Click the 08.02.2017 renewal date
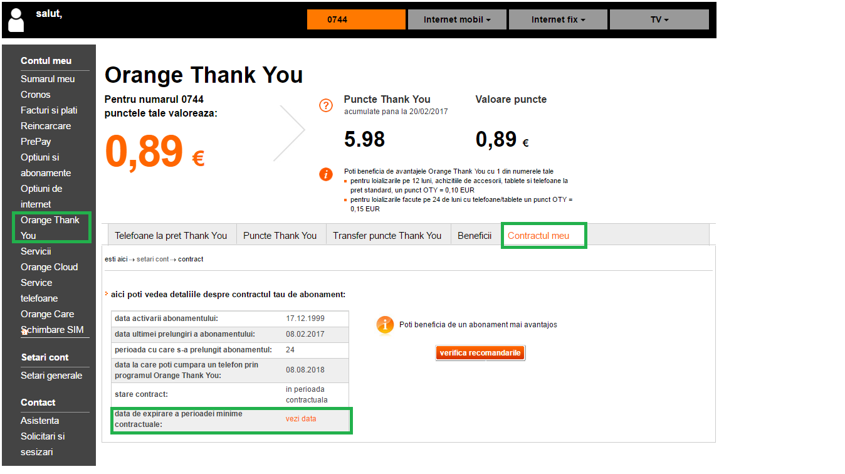The height and width of the screenshot is (474, 845). pos(305,334)
